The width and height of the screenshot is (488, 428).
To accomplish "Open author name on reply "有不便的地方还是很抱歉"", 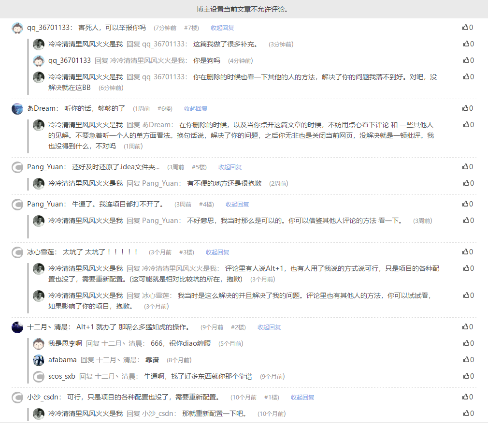I will 86,183.
